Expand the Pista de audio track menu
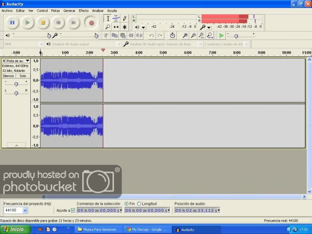The width and height of the screenshot is (312, 234). 27,61
